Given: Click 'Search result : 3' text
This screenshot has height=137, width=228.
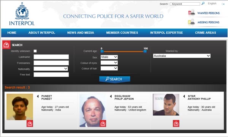Looking at the screenshot, I should (17, 87).
